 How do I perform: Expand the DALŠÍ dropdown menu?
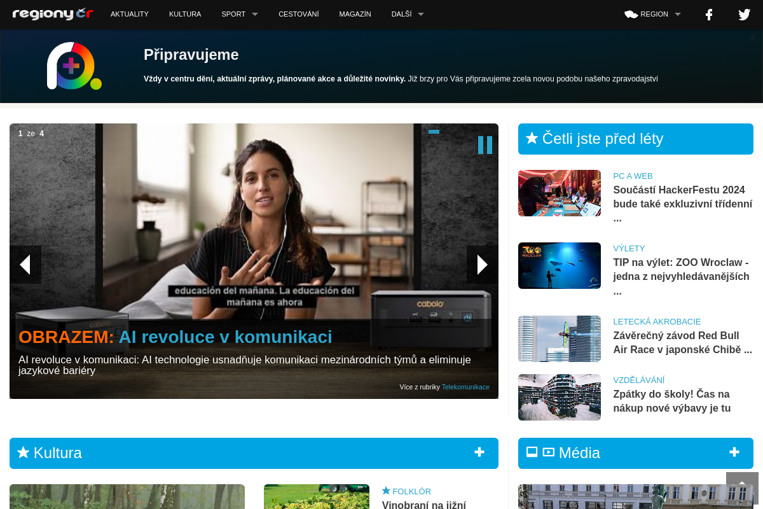408,14
